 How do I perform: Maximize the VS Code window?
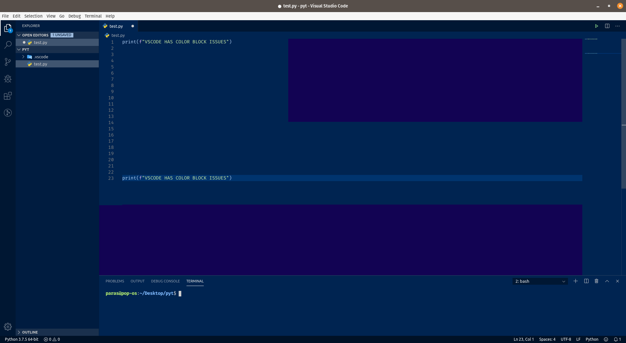(609, 6)
